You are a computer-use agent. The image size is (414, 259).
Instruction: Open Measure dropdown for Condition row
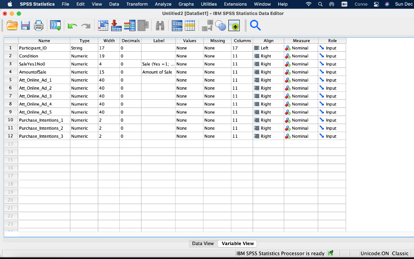click(301, 56)
